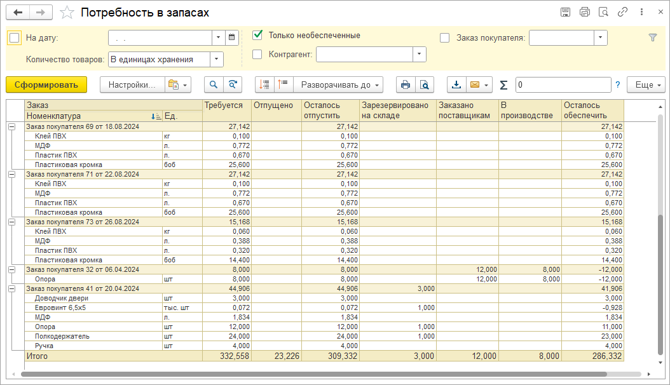Open the send by email dropdown menu

[479, 84]
